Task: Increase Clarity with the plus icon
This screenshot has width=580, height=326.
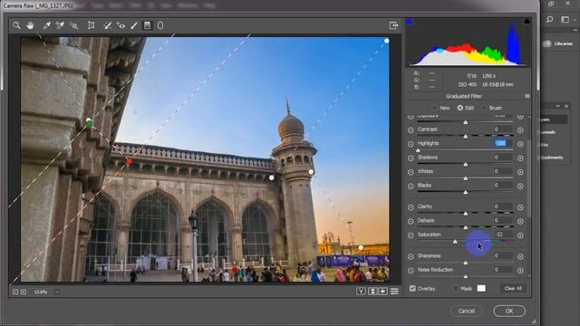Action: [x=520, y=207]
